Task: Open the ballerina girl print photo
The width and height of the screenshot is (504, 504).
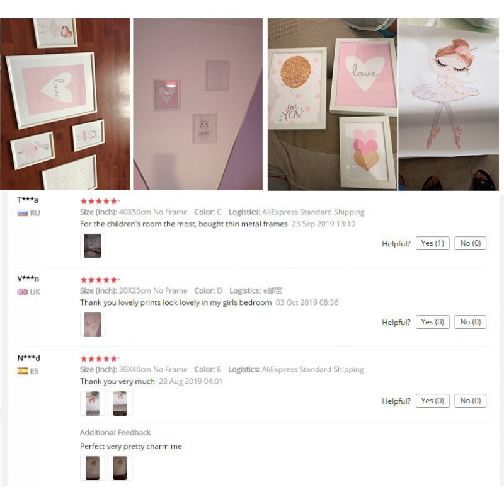Action: (449, 104)
